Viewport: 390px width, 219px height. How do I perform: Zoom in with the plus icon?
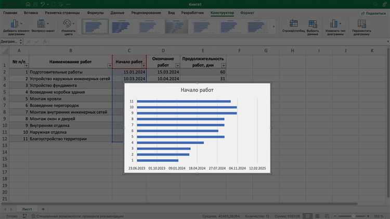[x=368, y=216]
